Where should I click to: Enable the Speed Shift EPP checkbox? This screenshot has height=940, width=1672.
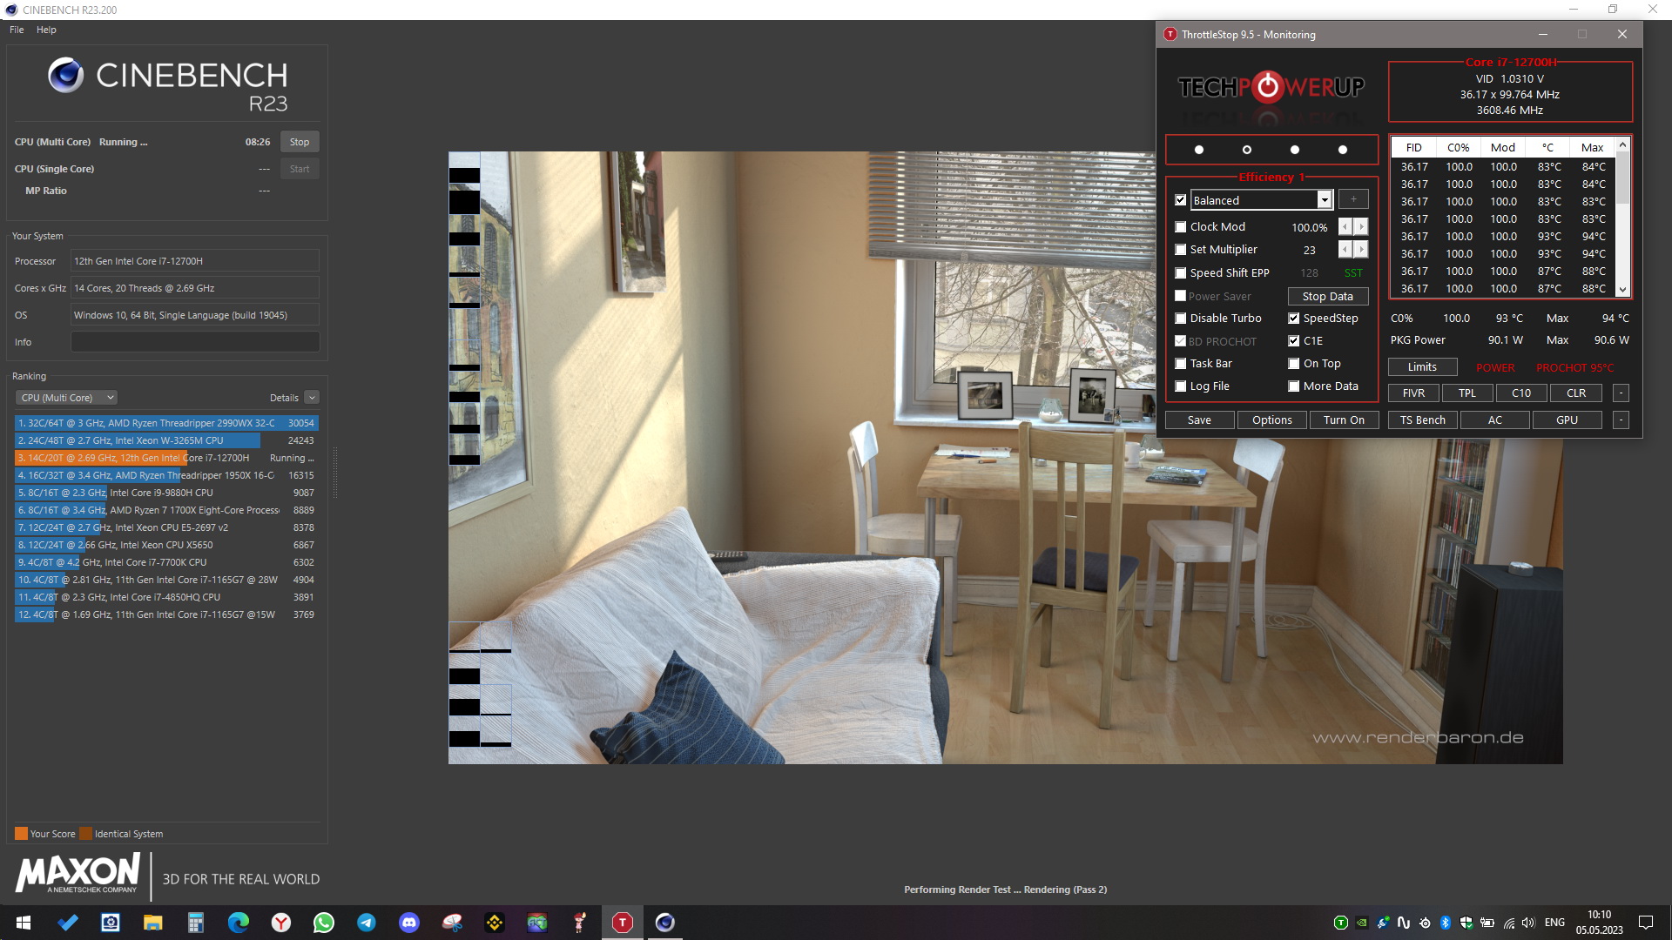pyautogui.click(x=1181, y=273)
